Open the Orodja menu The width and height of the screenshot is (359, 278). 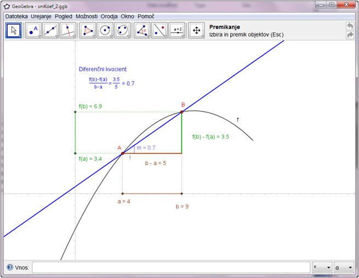pyautogui.click(x=109, y=16)
